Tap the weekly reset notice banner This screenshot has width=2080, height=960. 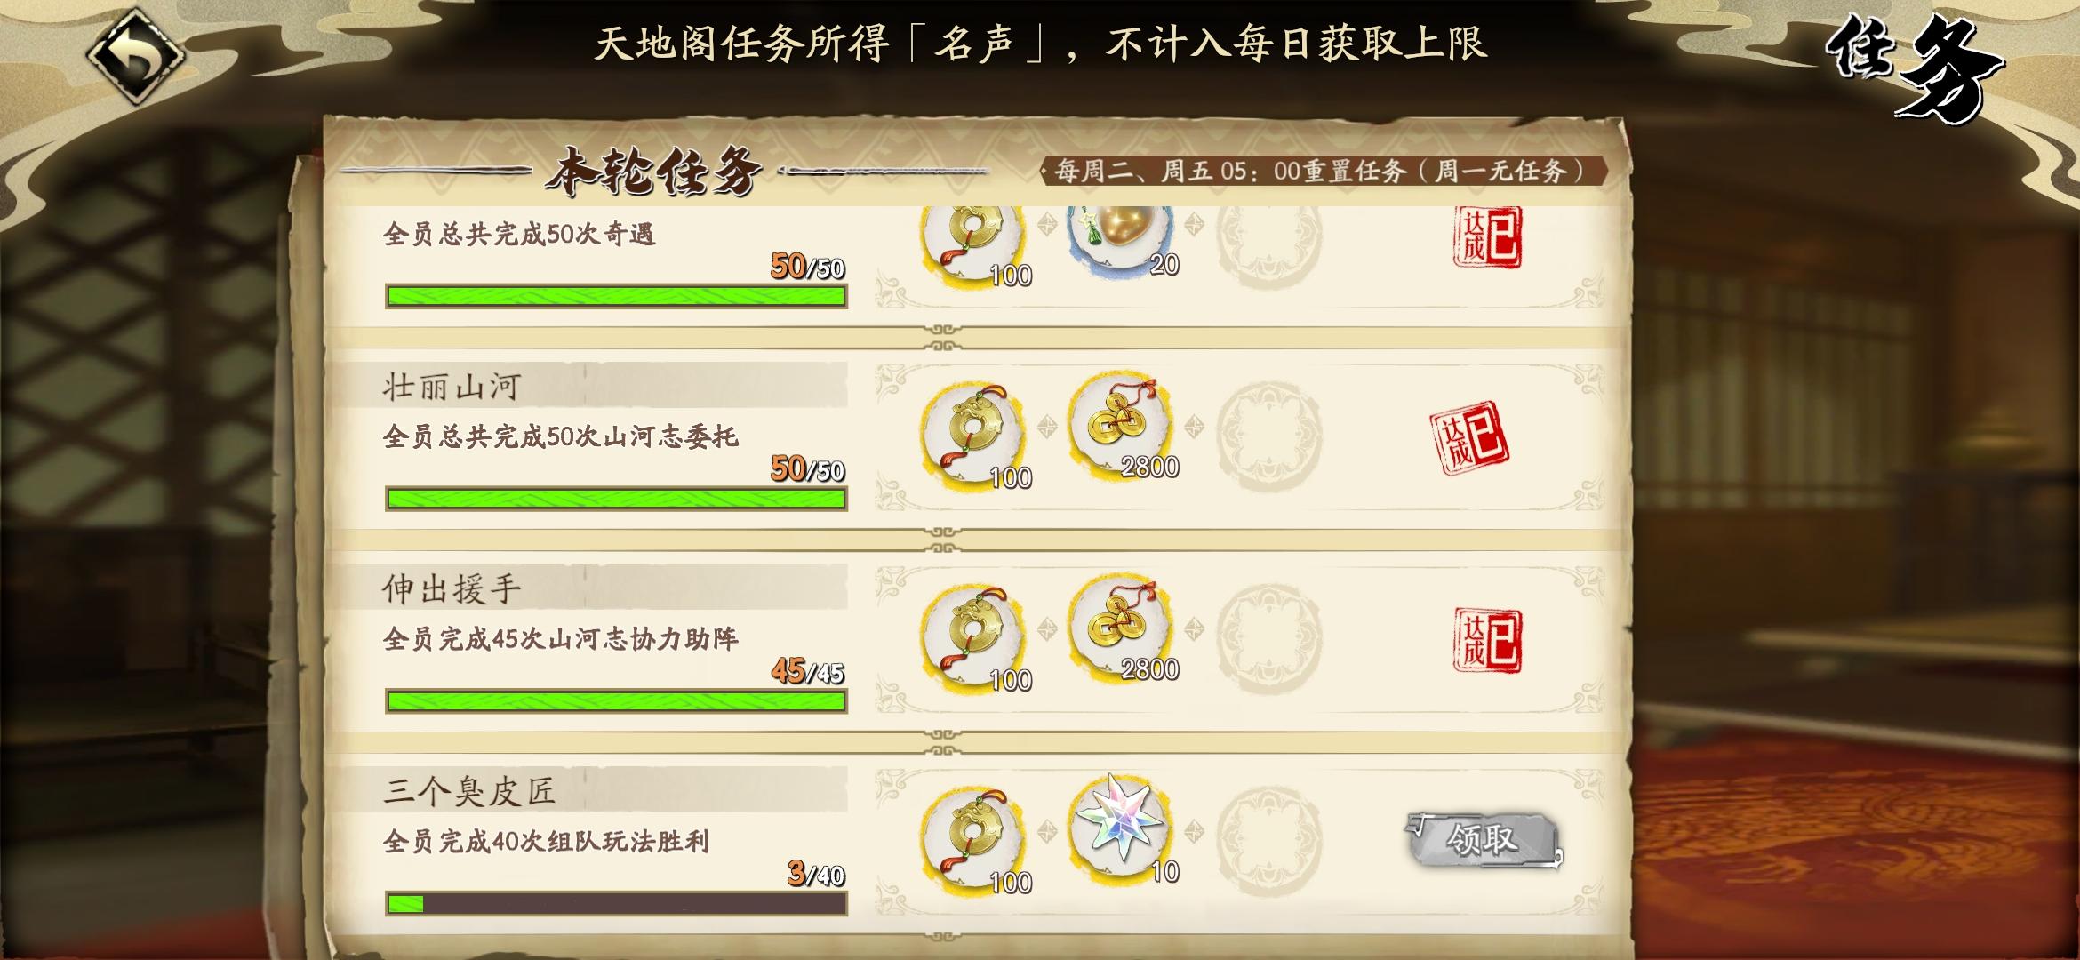pos(1324,171)
